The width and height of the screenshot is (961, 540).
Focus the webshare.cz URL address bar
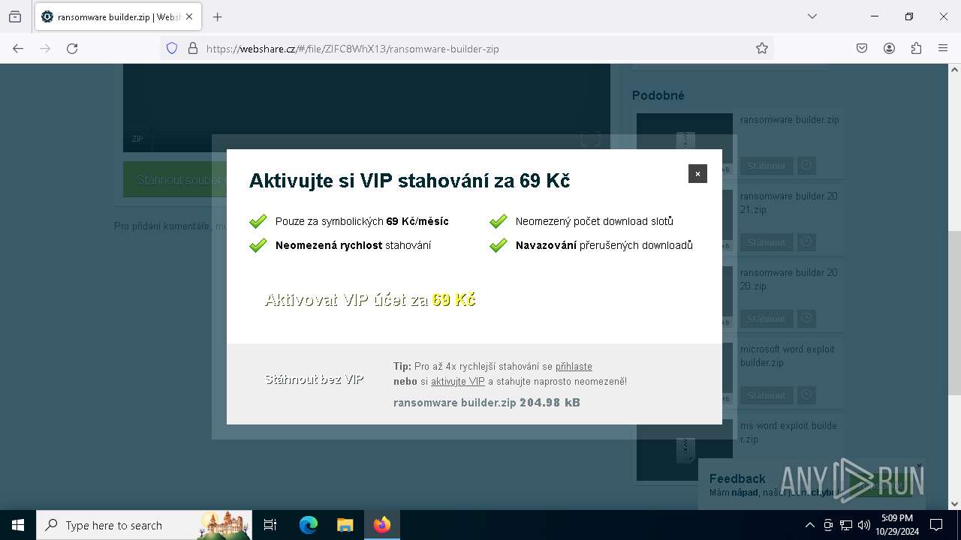pos(465,49)
